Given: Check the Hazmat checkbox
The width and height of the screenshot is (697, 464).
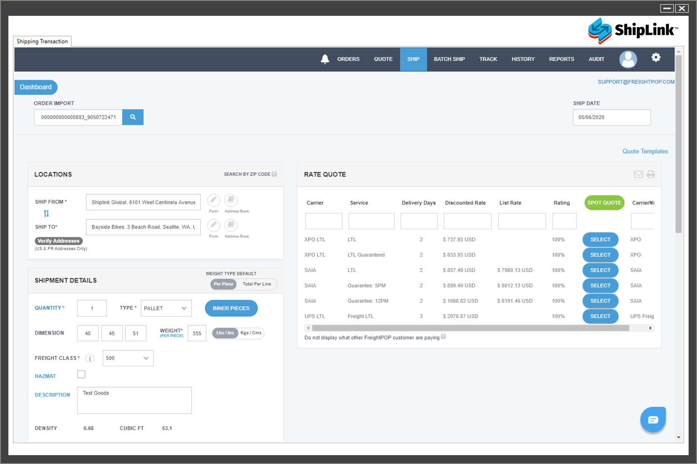Looking at the screenshot, I should click(x=81, y=374).
